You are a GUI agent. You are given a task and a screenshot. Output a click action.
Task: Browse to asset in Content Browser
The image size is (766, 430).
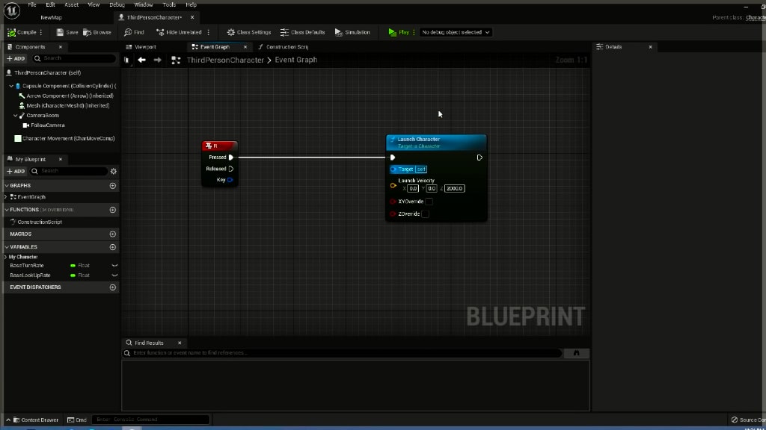tap(97, 32)
